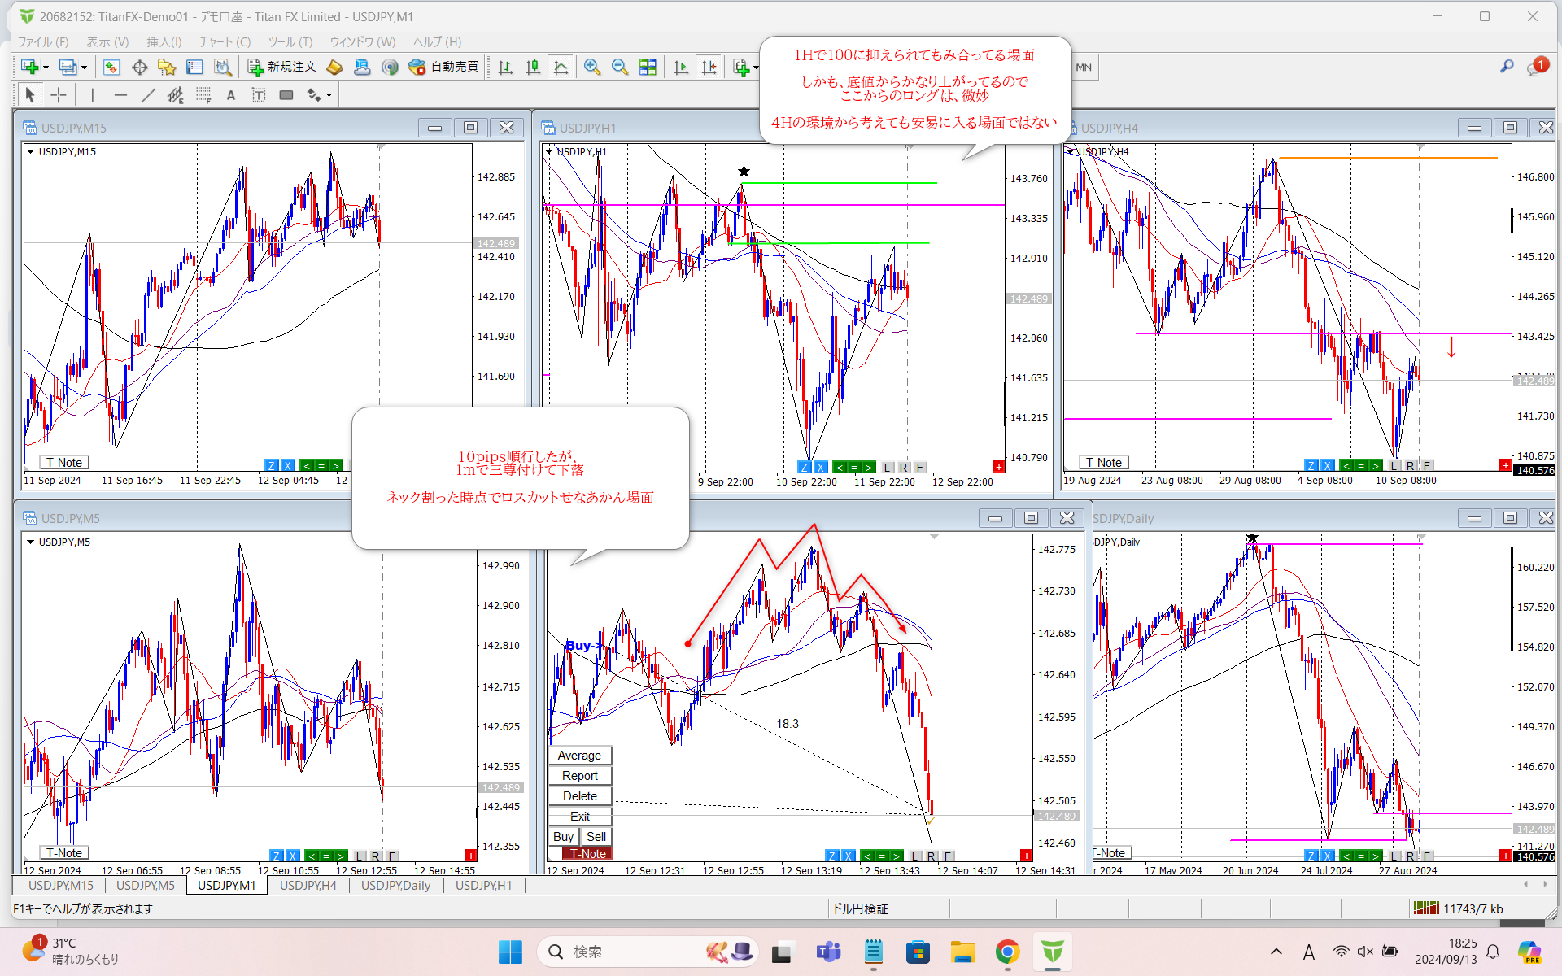This screenshot has height=976, width=1562.
Task: Open Chrome from the Windows taskbar
Action: coord(1007,952)
